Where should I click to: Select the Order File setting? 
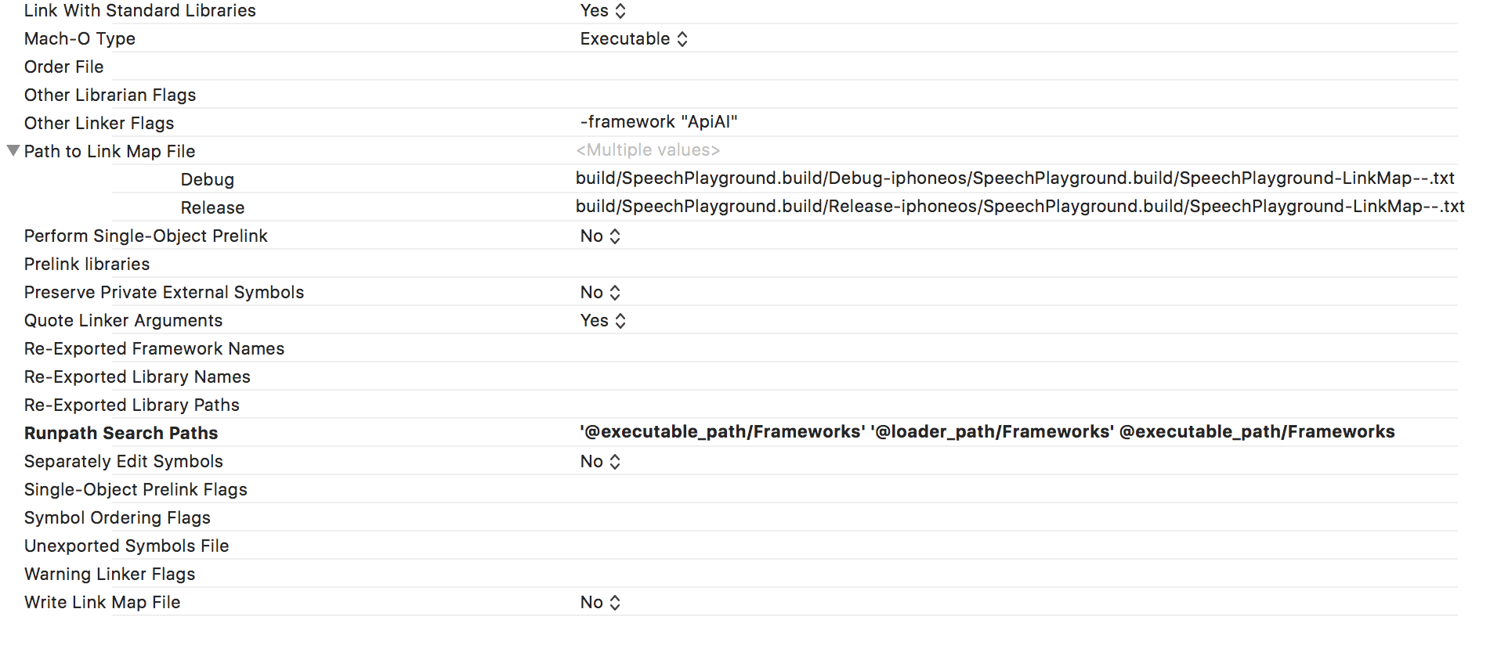[63, 67]
